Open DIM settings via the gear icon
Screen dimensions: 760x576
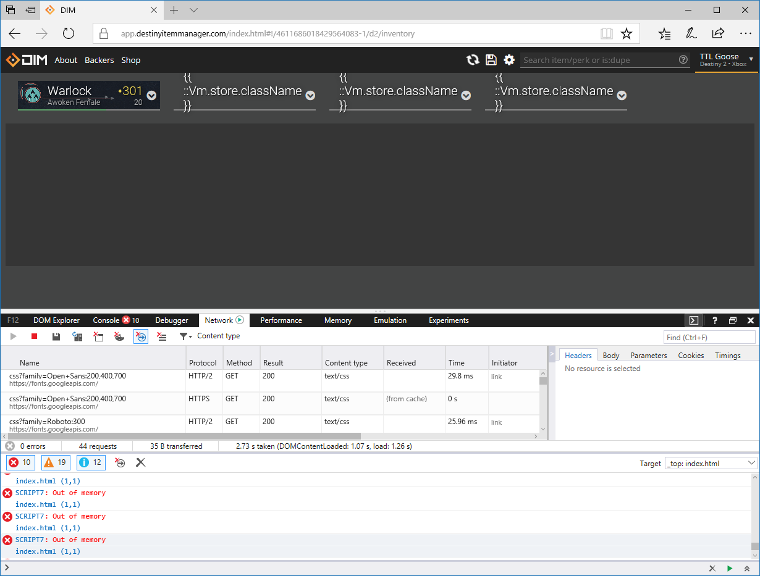pos(509,60)
